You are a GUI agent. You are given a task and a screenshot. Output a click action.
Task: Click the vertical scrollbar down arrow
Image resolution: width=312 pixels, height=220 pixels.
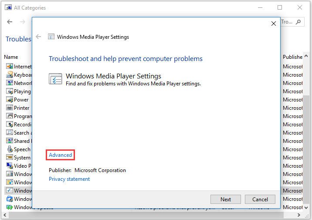coord(306,207)
